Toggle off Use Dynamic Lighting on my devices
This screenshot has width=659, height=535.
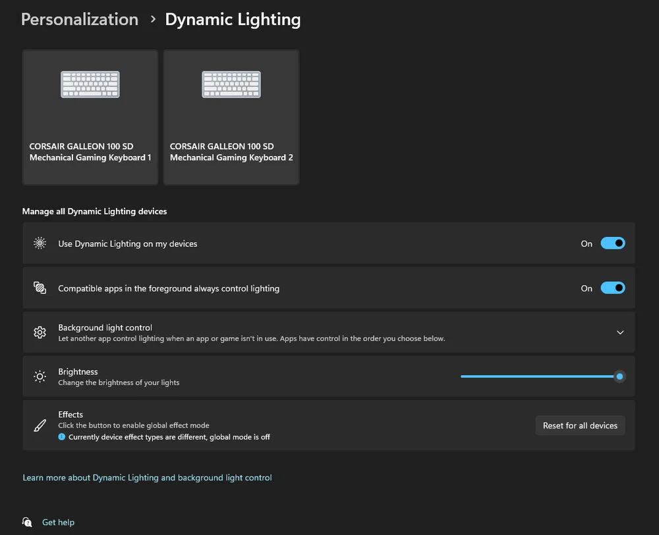pyautogui.click(x=612, y=243)
